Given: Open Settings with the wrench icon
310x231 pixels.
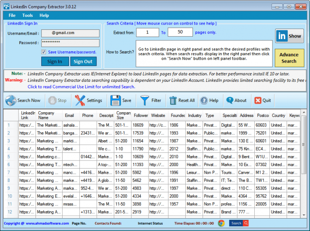Looking at the screenshot, I should click(x=80, y=100).
